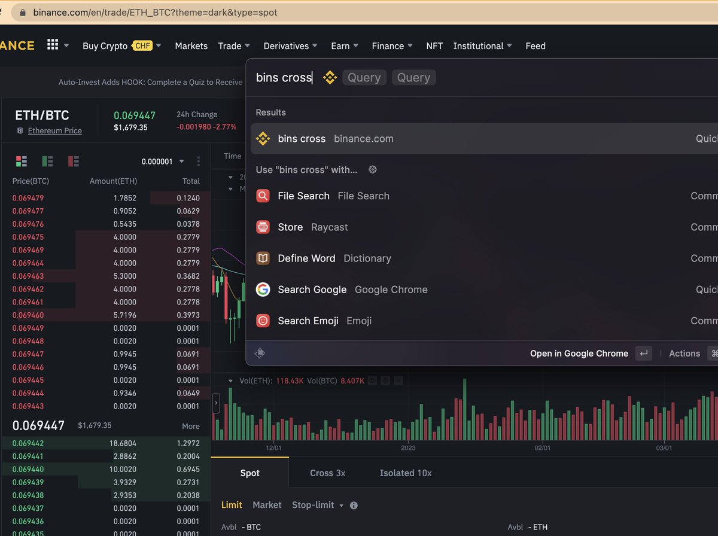Viewport: 718px width, 536px height.
Task: Click the Time label on chart toolbar
Action: point(232,156)
